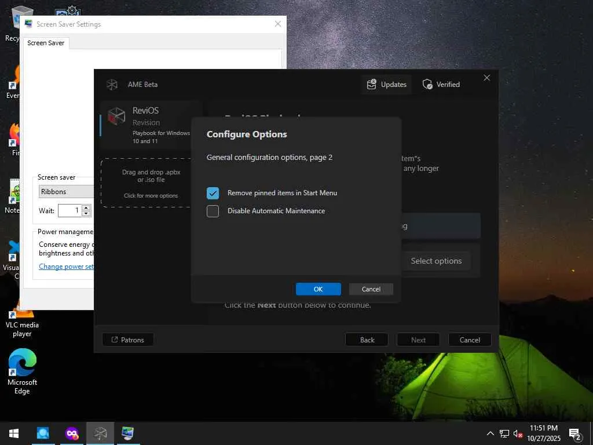Increase the Wait time with up arrow

pos(86,208)
